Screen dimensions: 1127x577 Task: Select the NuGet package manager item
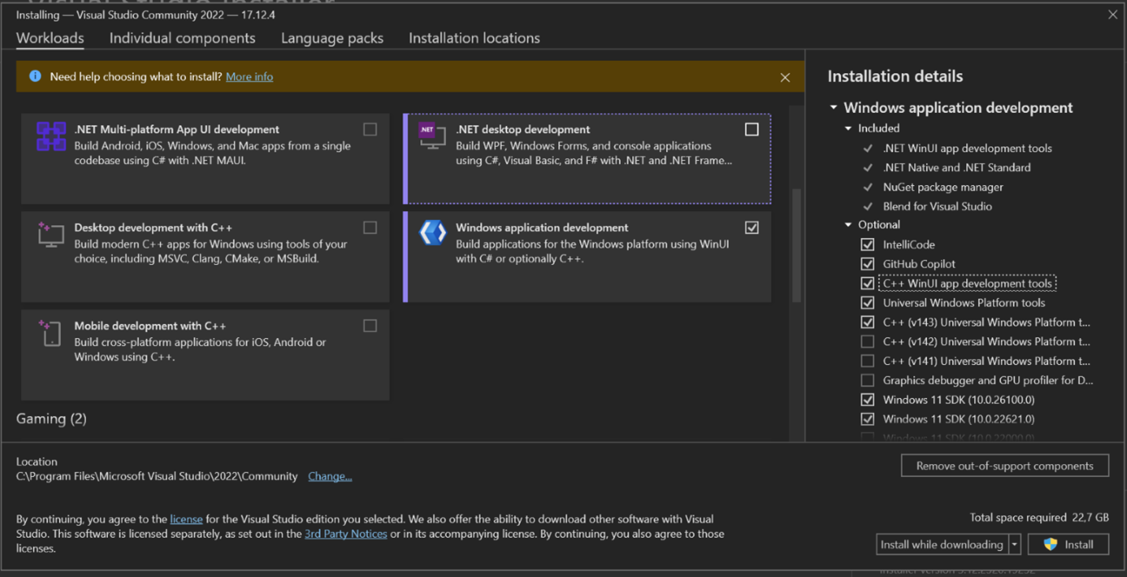tap(943, 187)
